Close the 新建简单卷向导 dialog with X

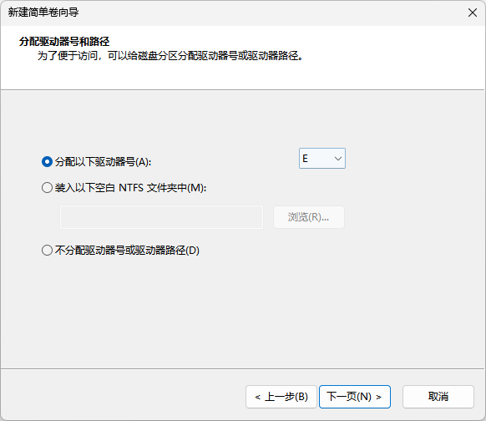coord(473,13)
